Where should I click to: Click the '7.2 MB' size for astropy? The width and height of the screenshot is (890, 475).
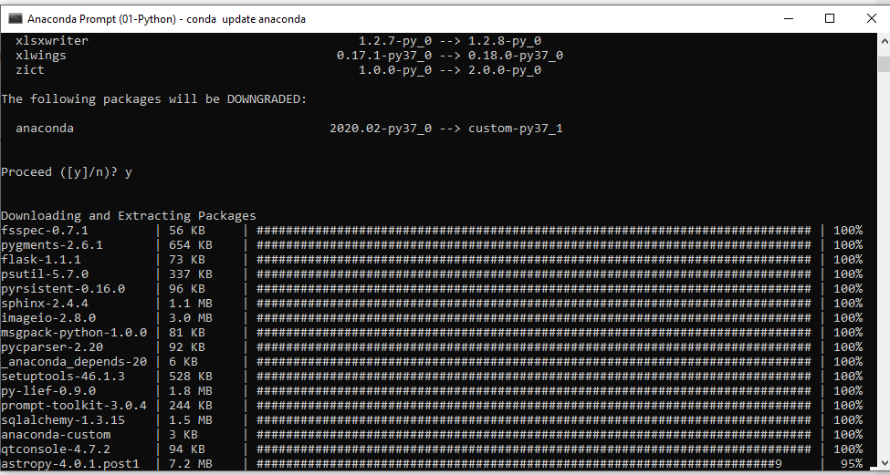click(191, 464)
